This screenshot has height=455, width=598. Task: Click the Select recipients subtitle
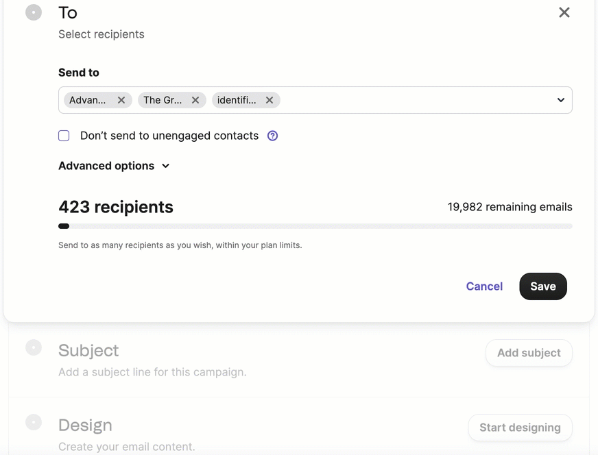point(101,34)
